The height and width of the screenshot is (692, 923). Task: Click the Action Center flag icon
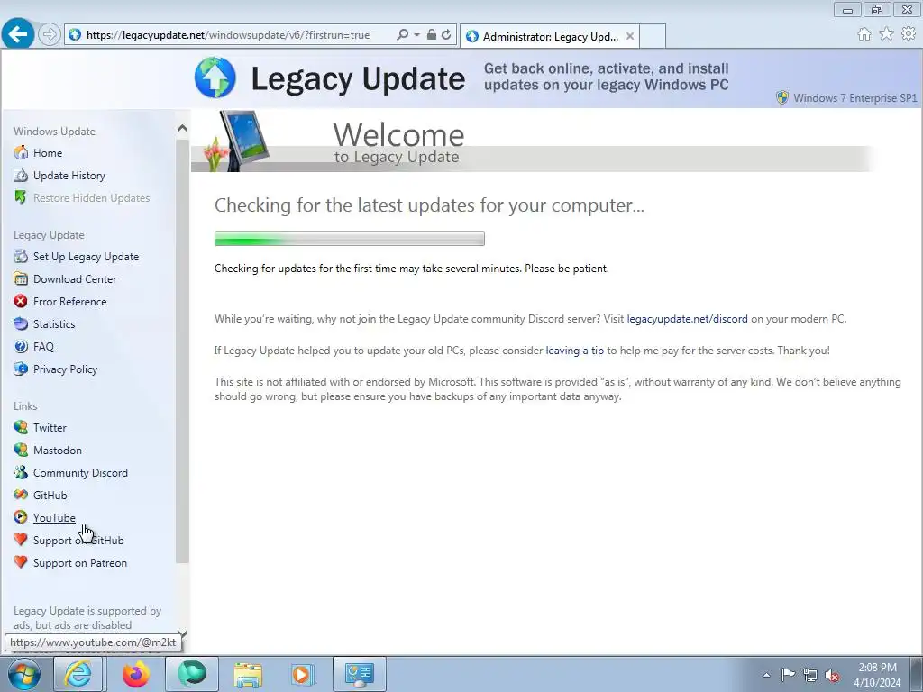tap(788, 675)
